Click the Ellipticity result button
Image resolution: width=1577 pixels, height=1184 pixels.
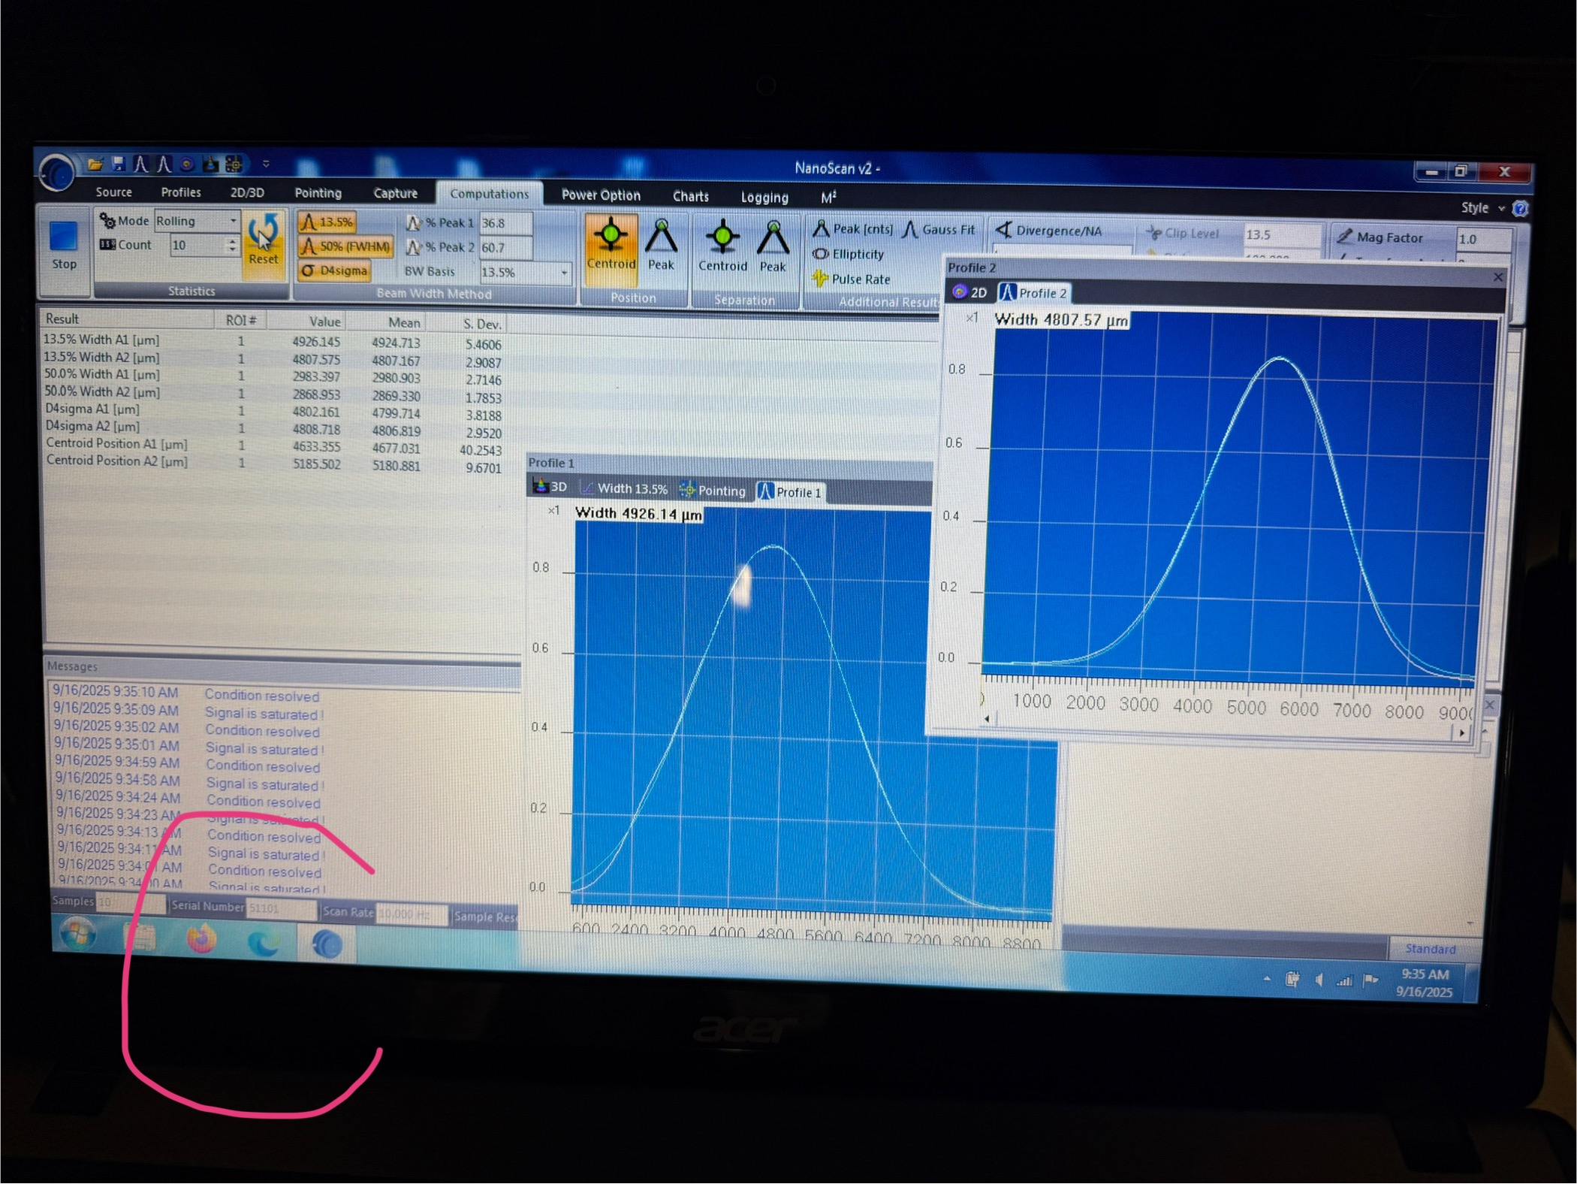pyautogui.click(x=849, y=255)
